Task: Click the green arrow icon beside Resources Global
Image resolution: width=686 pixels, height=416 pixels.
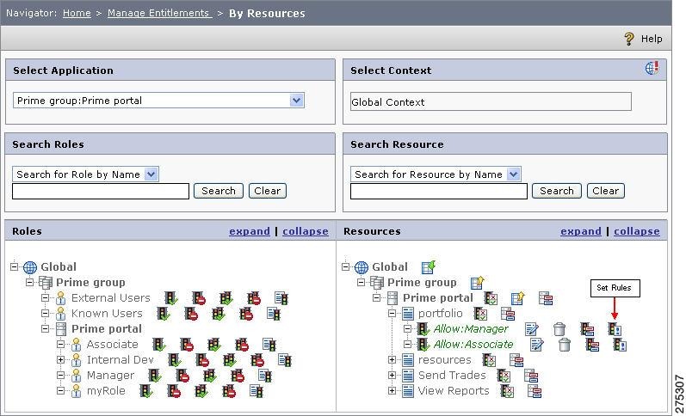Action: (428, 266)
